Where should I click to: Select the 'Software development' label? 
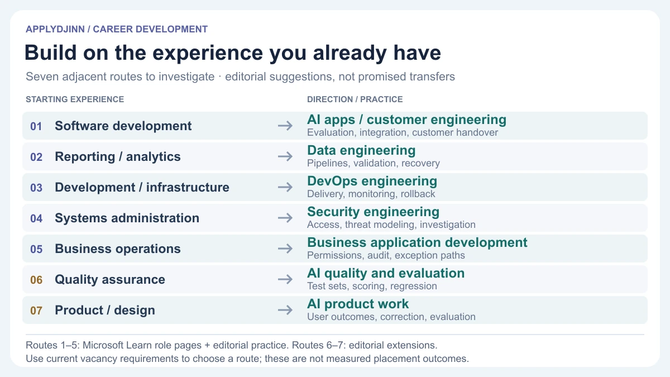coord(123,126)
